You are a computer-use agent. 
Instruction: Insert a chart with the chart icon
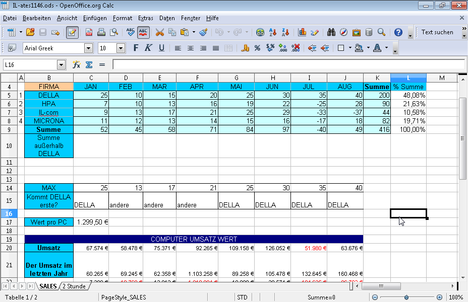point(302,32)
